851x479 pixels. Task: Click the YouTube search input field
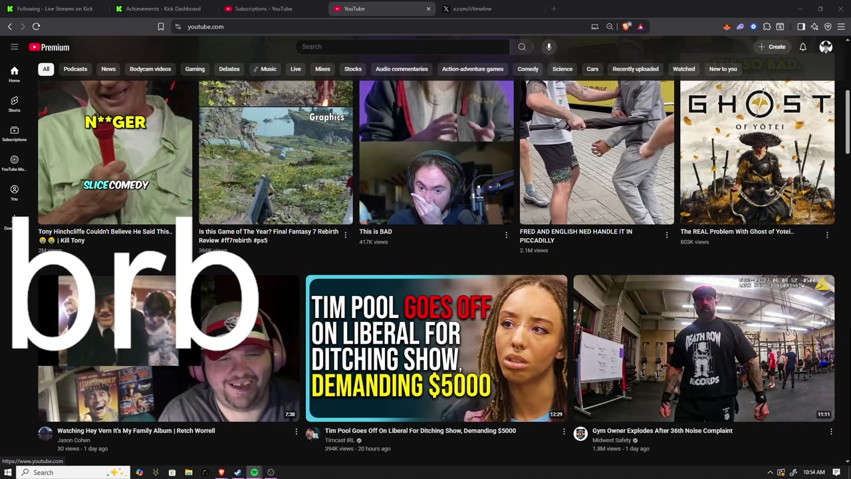403,47
